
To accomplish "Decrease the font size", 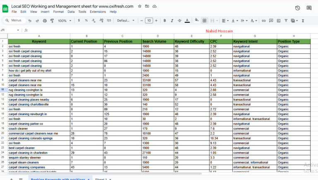I will click(x=142, y=21).
